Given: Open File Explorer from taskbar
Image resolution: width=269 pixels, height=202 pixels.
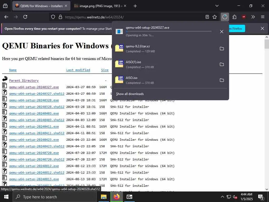Looking at the screenshot, I should 104,197.
